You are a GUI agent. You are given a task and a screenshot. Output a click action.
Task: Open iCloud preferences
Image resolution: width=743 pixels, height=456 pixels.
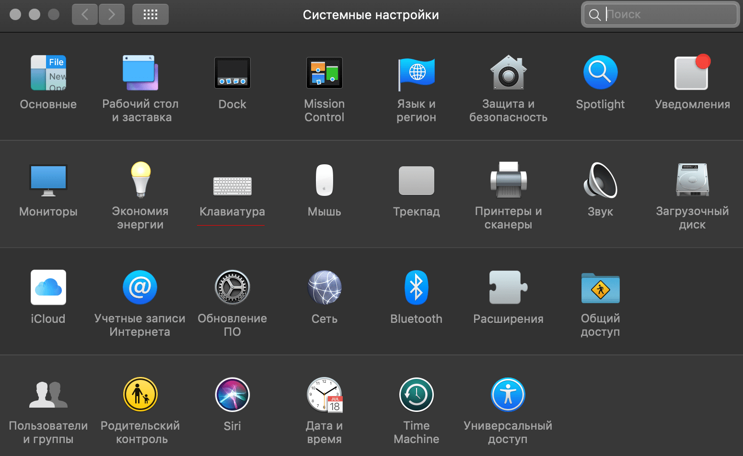click(48, 287)
